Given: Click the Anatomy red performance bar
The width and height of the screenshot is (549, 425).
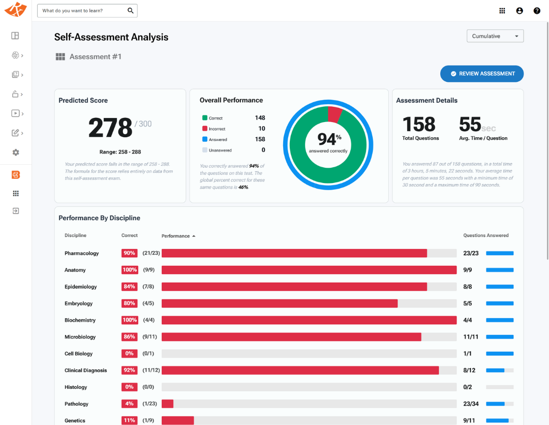Looking at the screenshot, I should coord(309,270).
